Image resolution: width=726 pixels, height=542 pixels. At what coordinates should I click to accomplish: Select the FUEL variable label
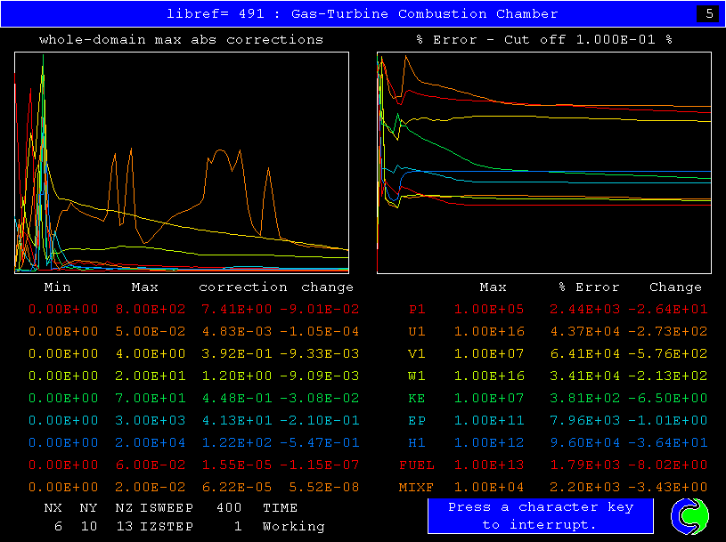tap(417, 465)
